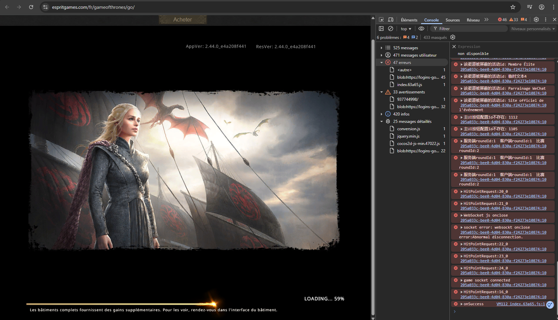The height and width of the screenshot is (320, 558).
Task: Open the Sources tab
Action: tap(453, 20)
